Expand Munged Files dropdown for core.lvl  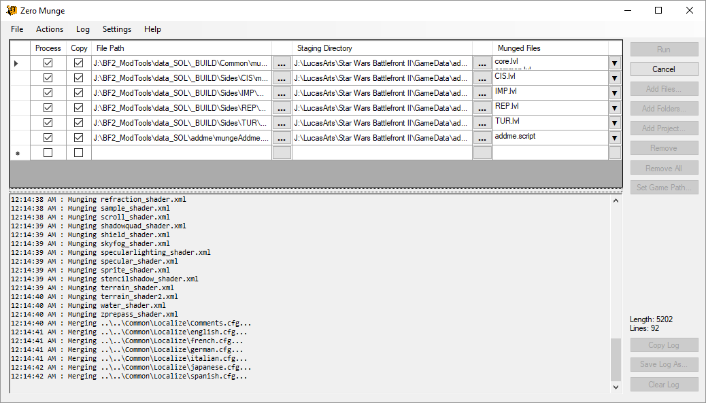(615, 63)
